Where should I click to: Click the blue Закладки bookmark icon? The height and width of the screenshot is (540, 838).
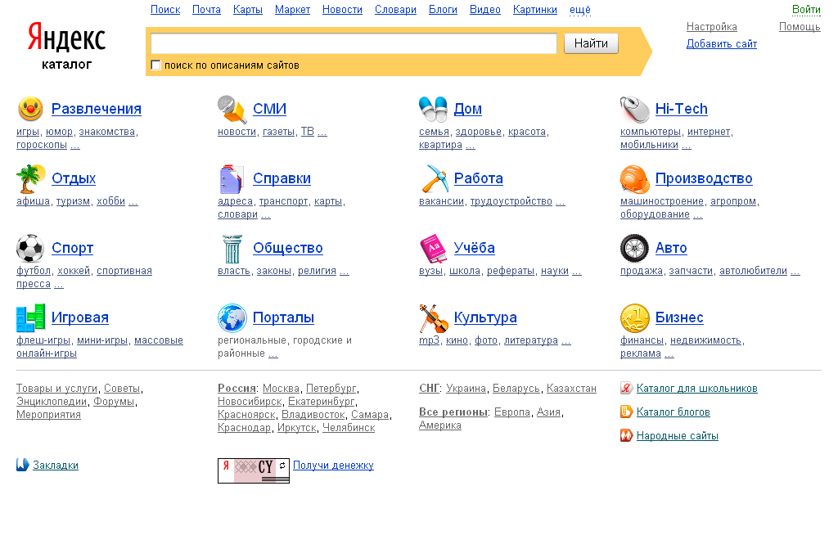(x=22, y=465)
